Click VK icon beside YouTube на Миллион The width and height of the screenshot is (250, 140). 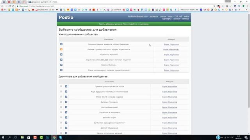tap(61, 54)
